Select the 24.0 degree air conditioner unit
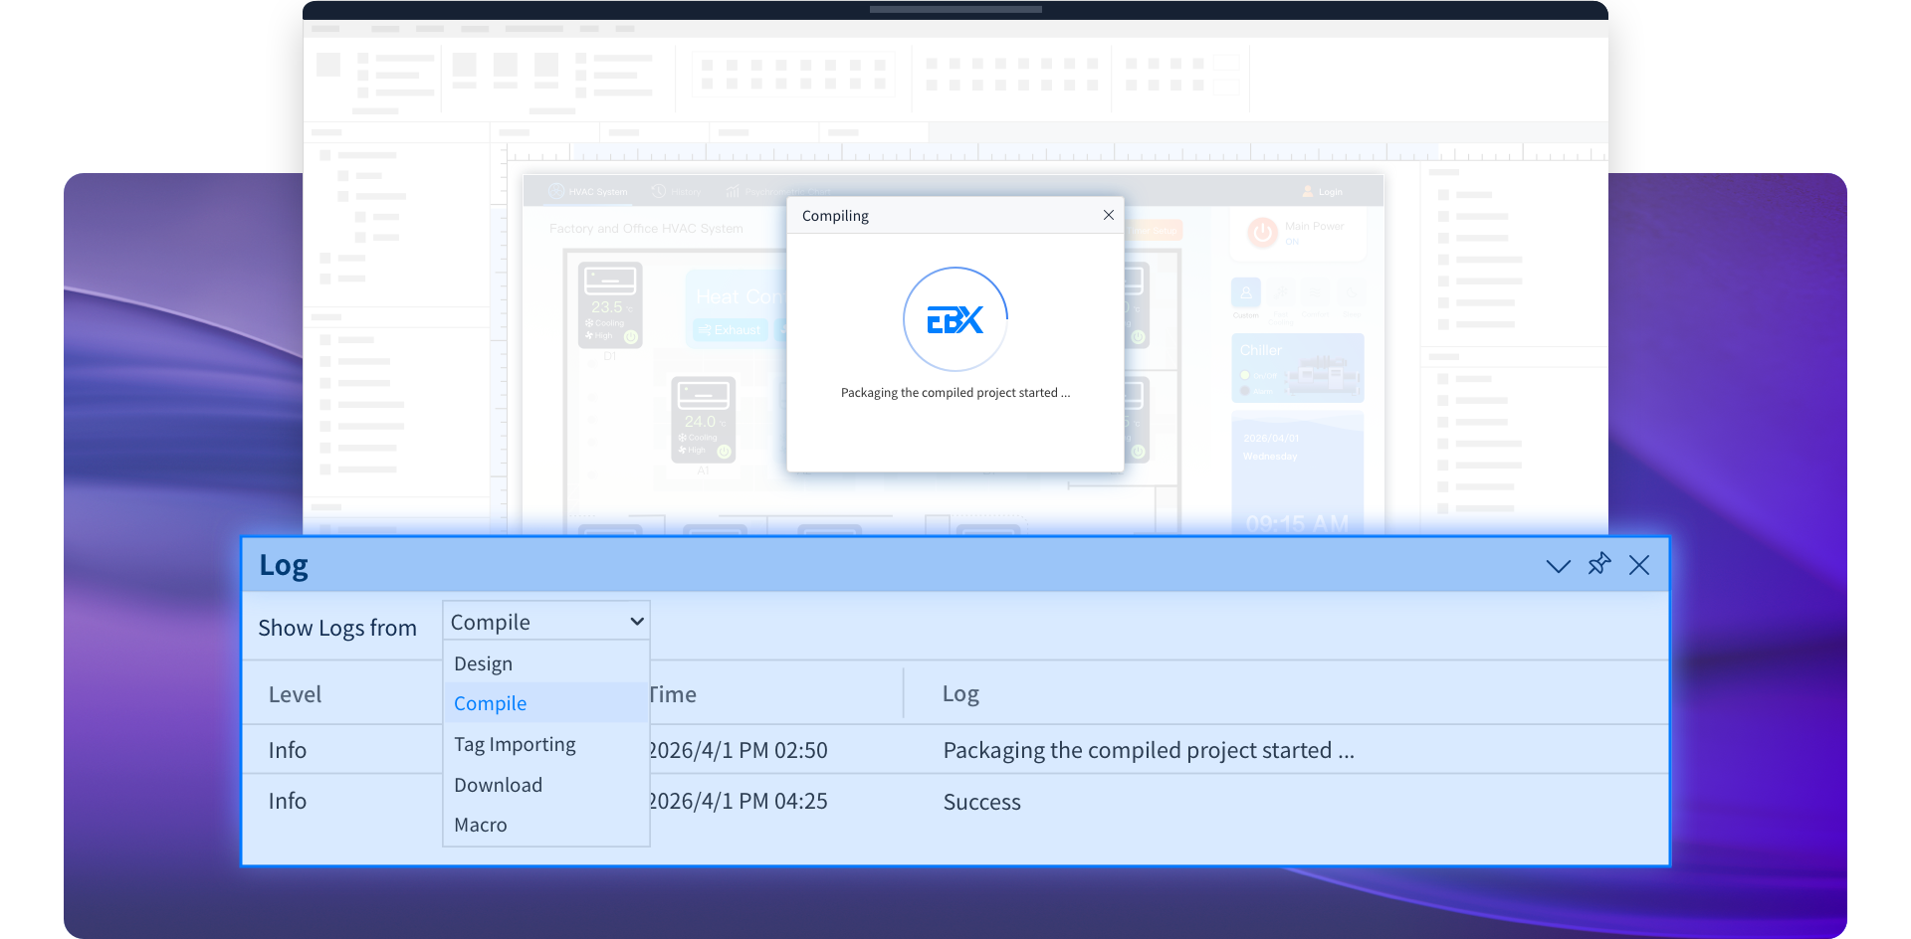The image size is (1911, 939). (x=704, y=419)
